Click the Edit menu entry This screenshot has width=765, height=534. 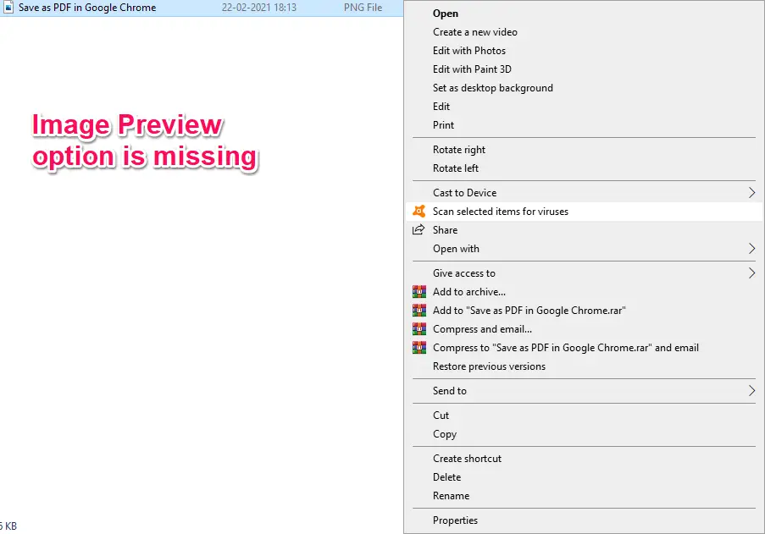coord(584,107)
